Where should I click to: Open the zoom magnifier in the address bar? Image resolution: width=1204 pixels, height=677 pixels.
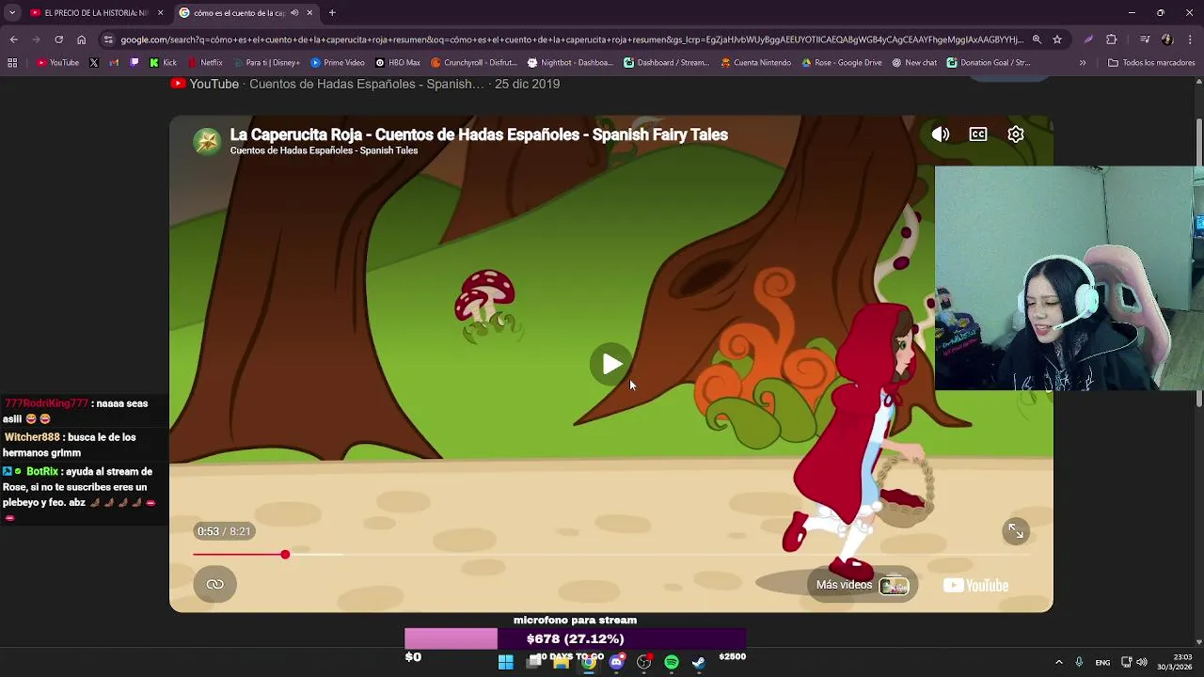coord(1037,39)
